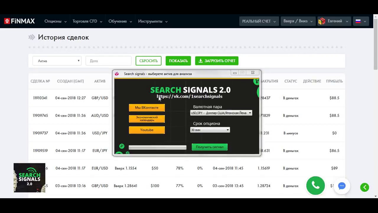Screen dimensions: 378x213
Task: Open the Срок опциона 30 мин dropdown
Action: (210, 130)
